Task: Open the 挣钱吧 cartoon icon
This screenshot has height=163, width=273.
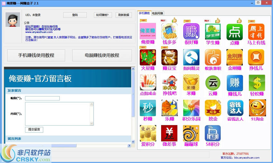Action: click(169, 82)
